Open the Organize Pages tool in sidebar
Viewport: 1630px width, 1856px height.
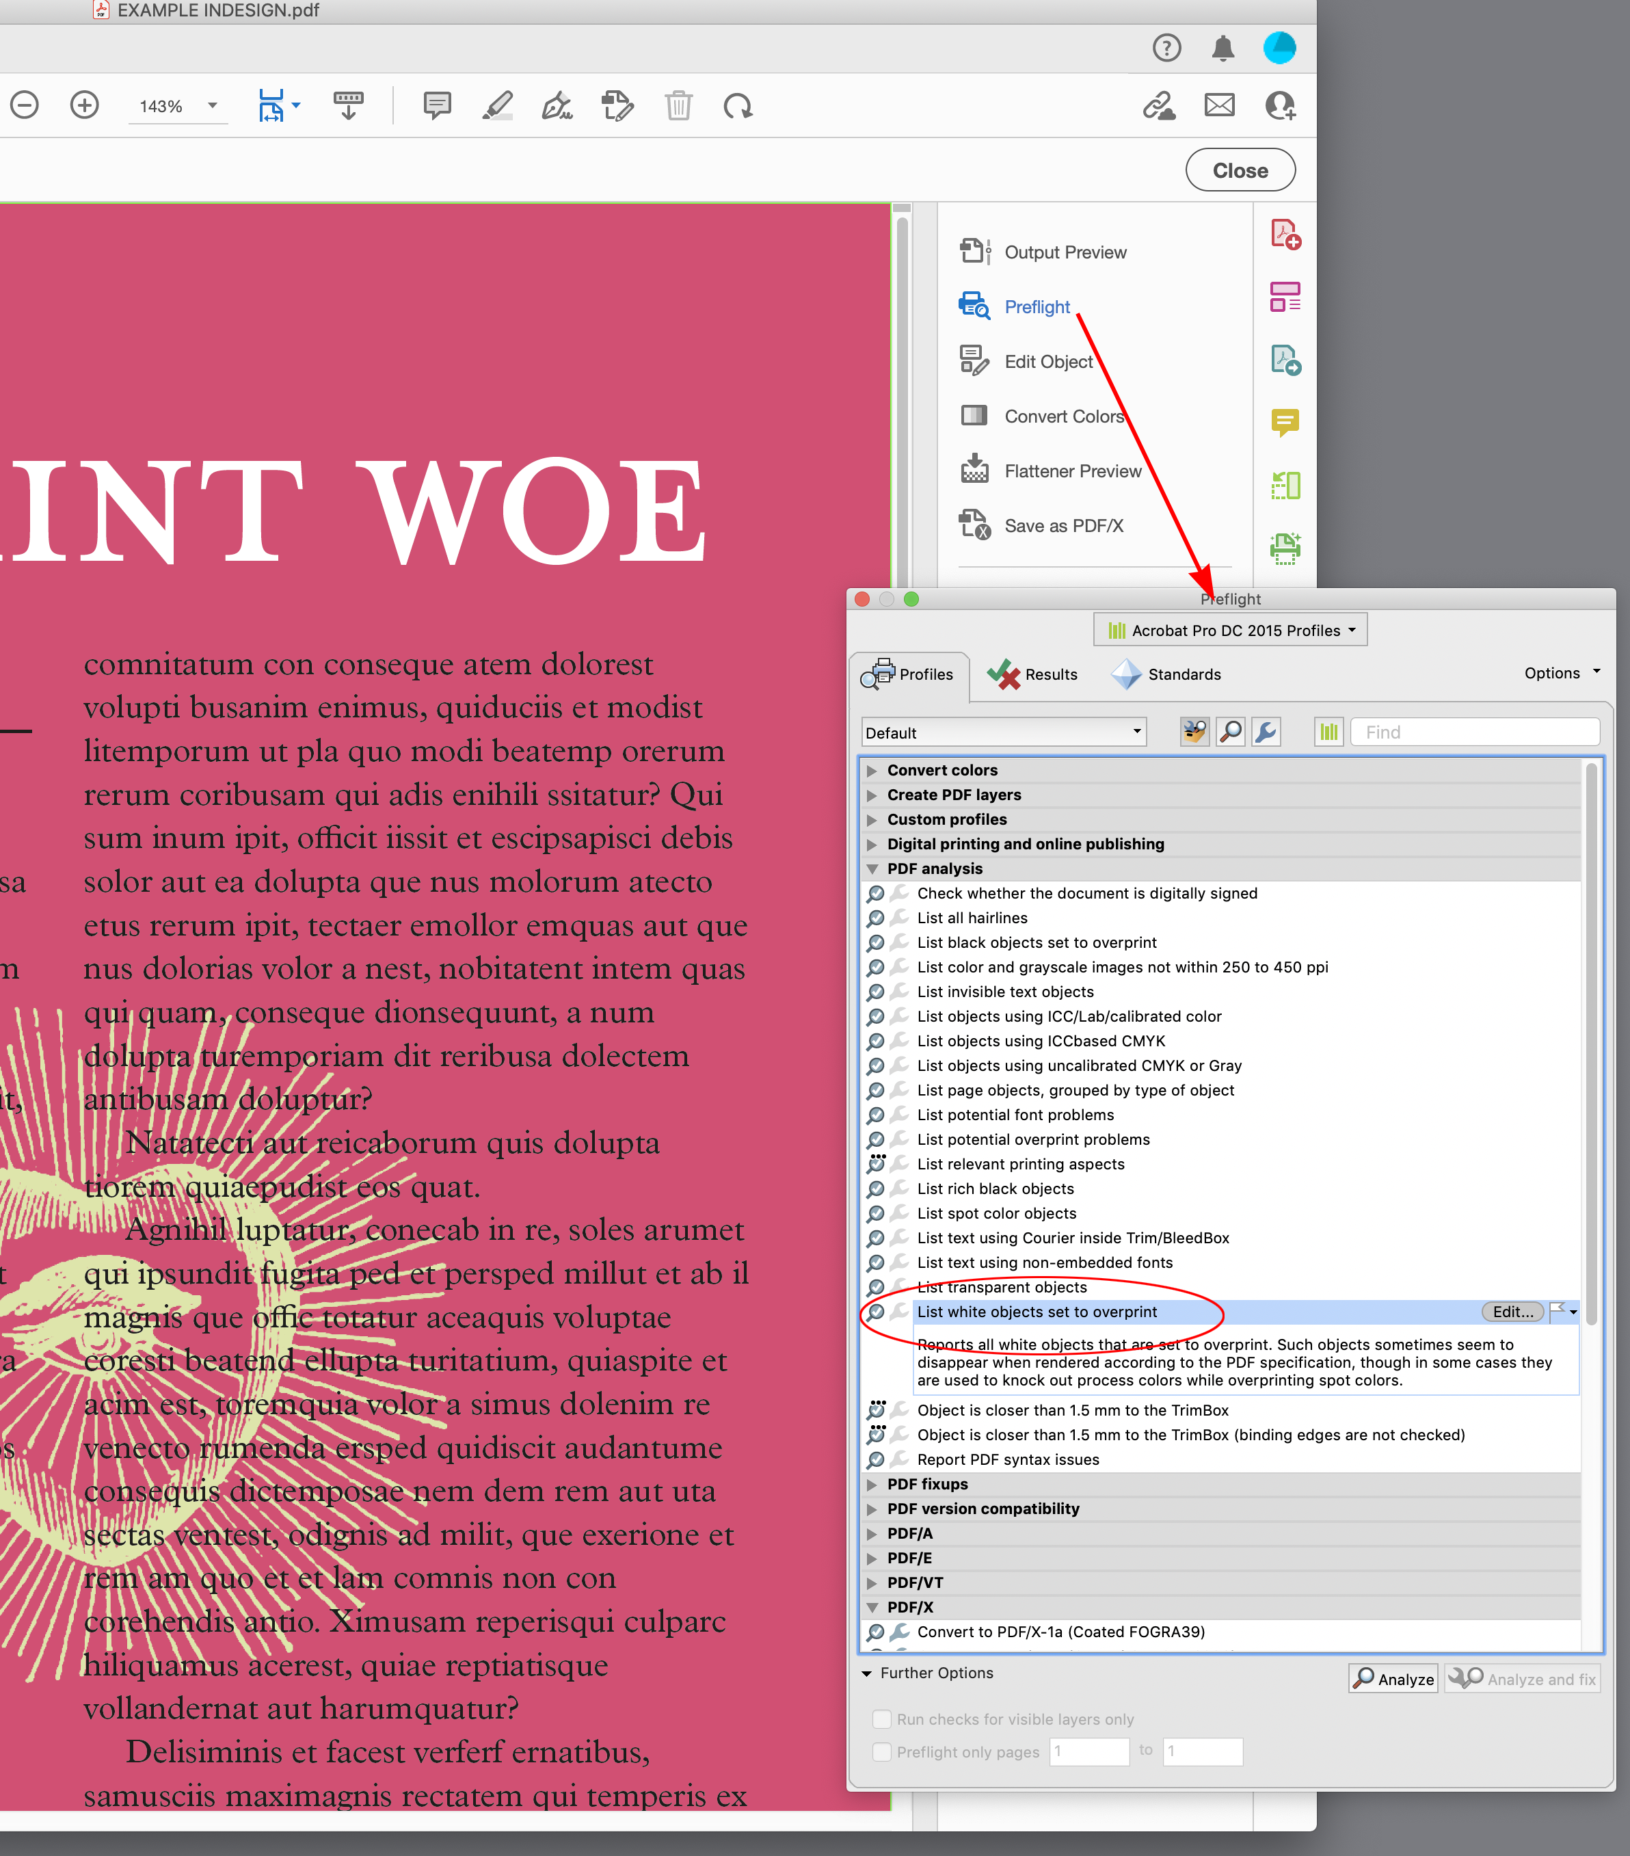coord(1284,296)
